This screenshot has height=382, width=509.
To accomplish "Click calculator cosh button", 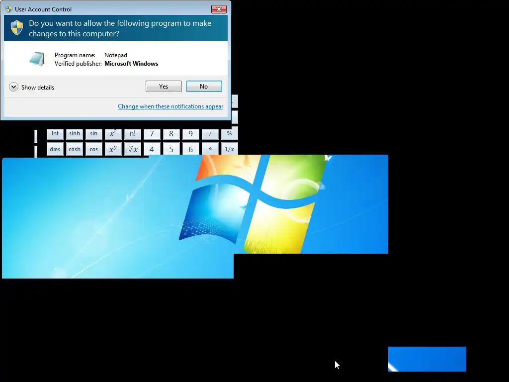I will [75, 149].
